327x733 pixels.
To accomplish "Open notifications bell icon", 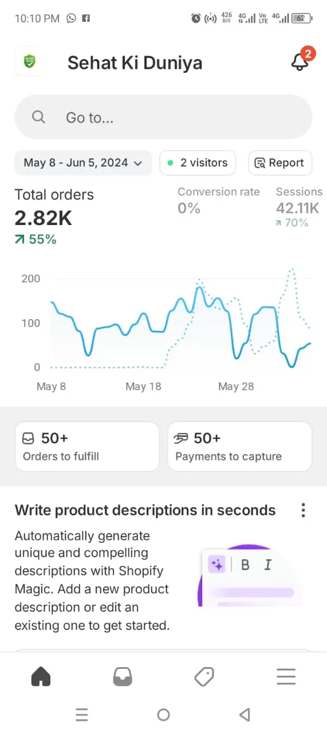I will 300,61.
